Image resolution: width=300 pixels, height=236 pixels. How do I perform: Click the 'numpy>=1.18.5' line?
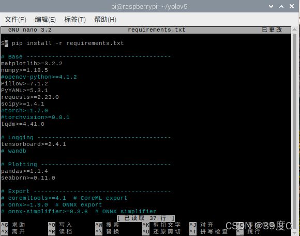tap(24, 70)
